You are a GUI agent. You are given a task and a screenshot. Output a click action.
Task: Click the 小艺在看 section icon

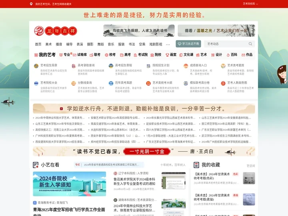pos(36,165)
